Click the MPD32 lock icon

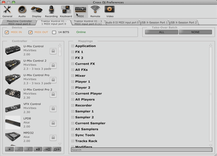point(53,138)
